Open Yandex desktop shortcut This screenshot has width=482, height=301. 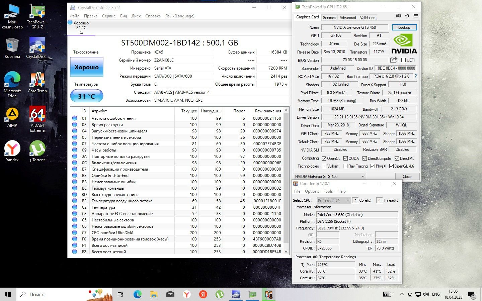pos(12,151)
